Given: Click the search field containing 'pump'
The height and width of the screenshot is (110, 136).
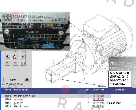Looking at the screenshot, I should pyautogui.click(x=13, y=80).
